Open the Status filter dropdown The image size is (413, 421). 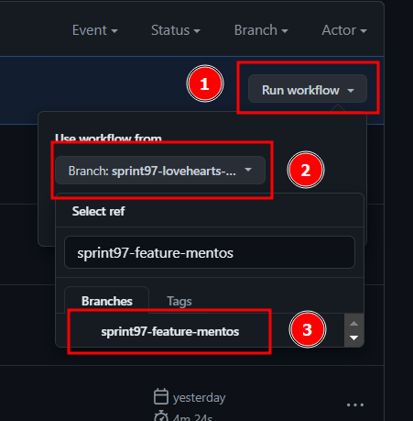click(176, 30)
